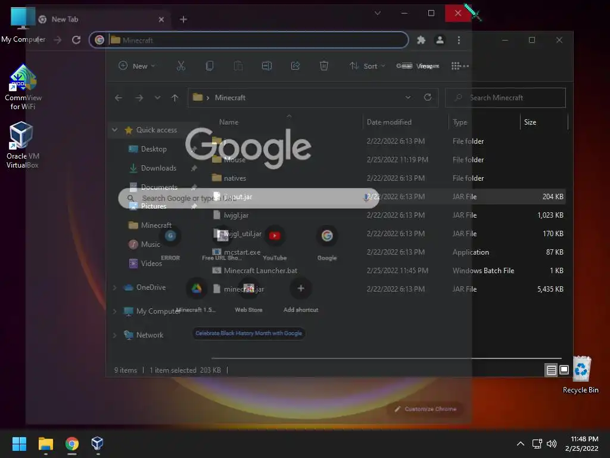
Task: Click the Paste icon in File Explorer toolbar
Action: coord(238,66)
